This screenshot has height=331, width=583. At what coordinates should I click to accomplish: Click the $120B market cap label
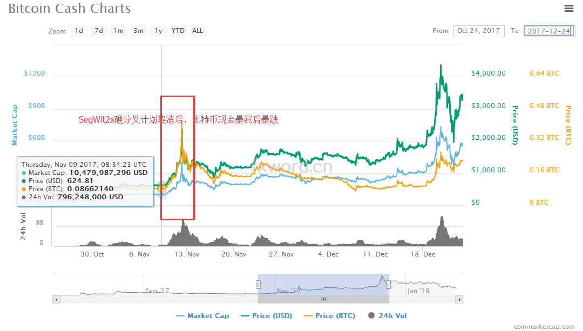coord(35,73)
